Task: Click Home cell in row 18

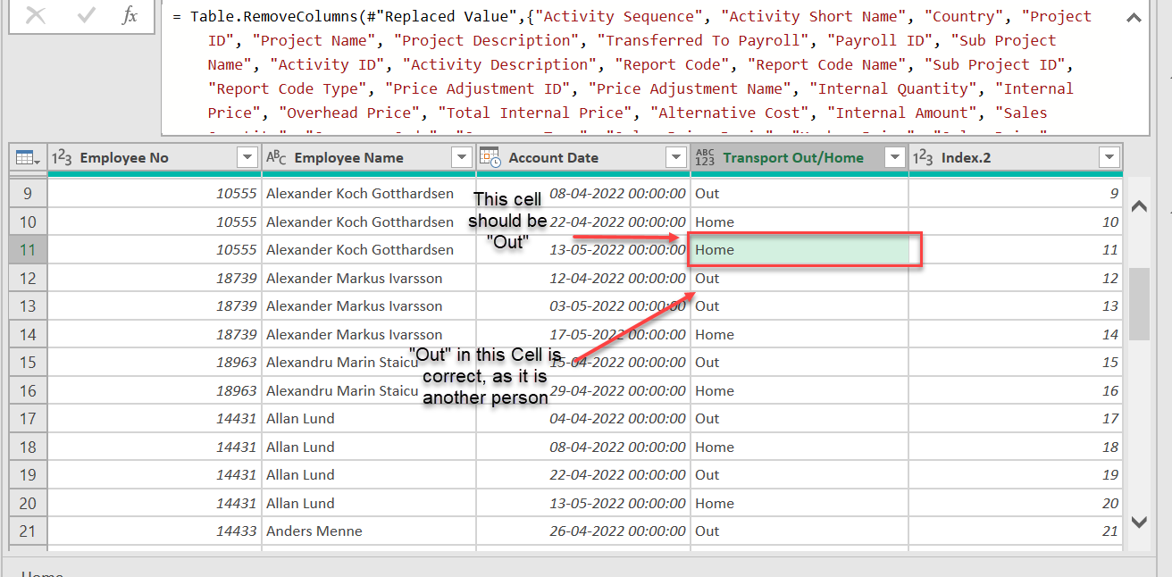Action: [x=799, y=447]
